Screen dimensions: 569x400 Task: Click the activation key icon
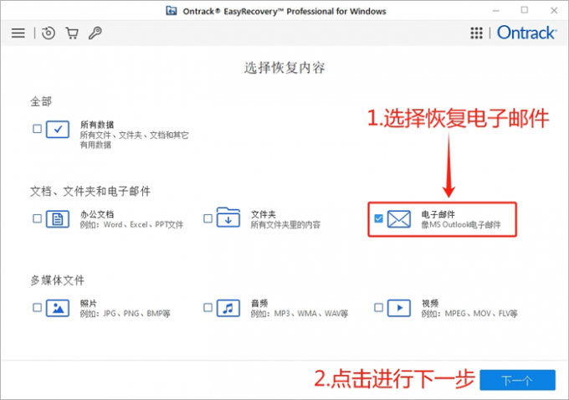(x=95, y=33)
